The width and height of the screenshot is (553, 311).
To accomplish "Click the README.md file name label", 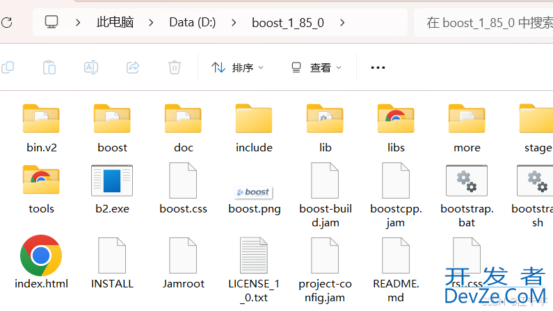I will click(x=396, y=291).
